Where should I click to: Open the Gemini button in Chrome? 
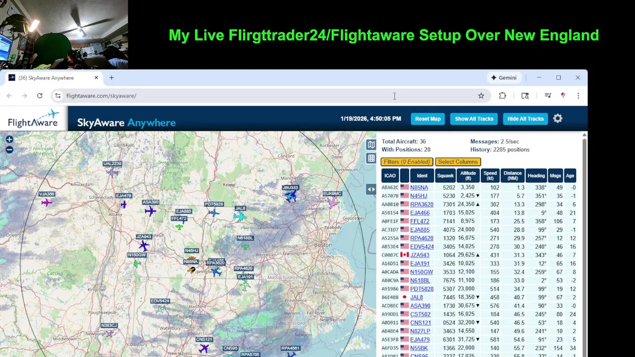(x=504, y=78)
